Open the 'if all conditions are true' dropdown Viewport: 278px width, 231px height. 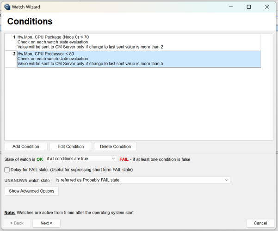click(81, 159)
